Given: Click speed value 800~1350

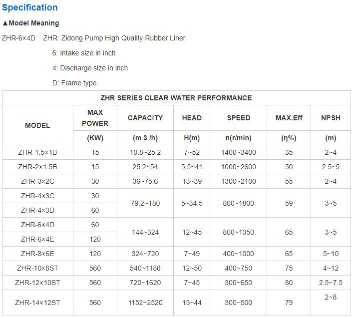Looking at the screenshot, I should point(239,232).
